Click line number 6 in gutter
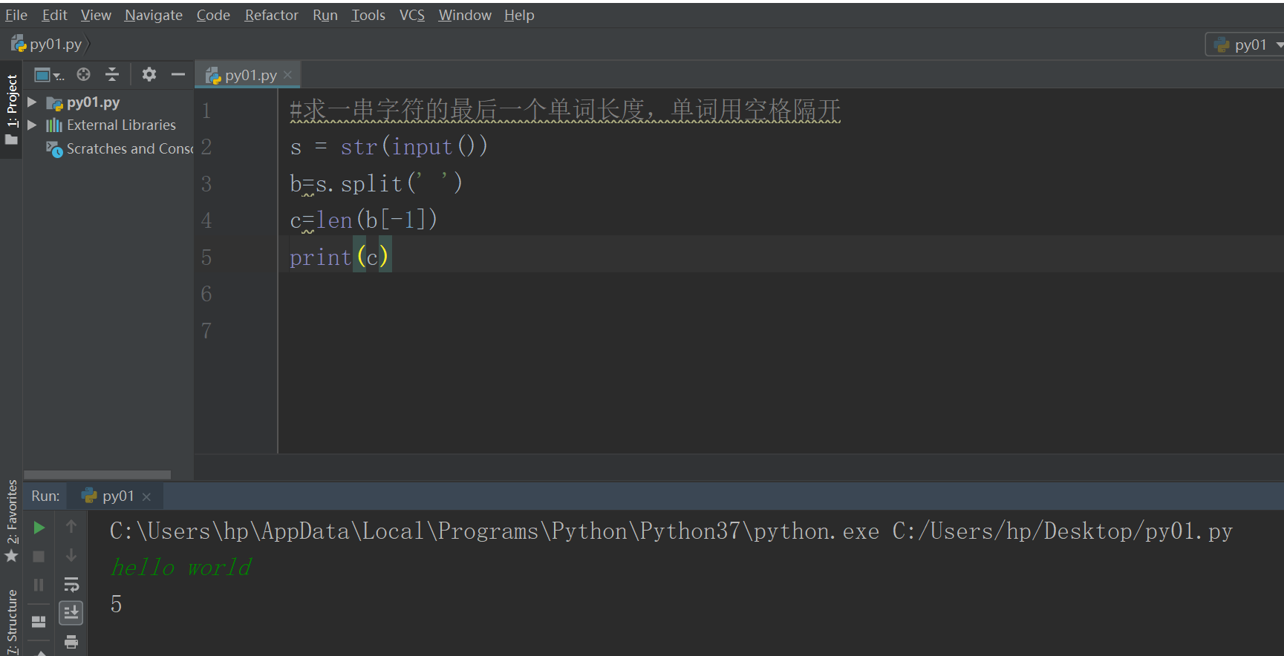 pyautogui.click(x=206, y=294)
